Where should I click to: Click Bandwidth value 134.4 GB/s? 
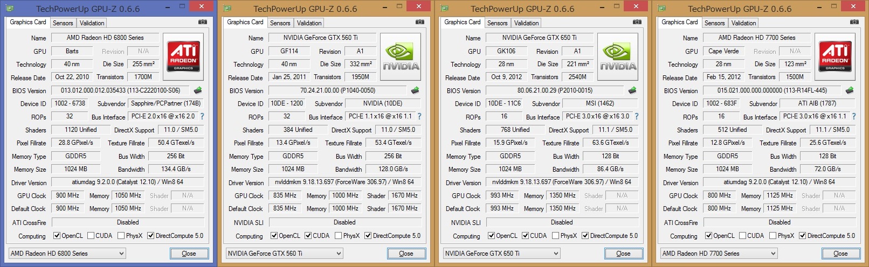pos(176,169)
